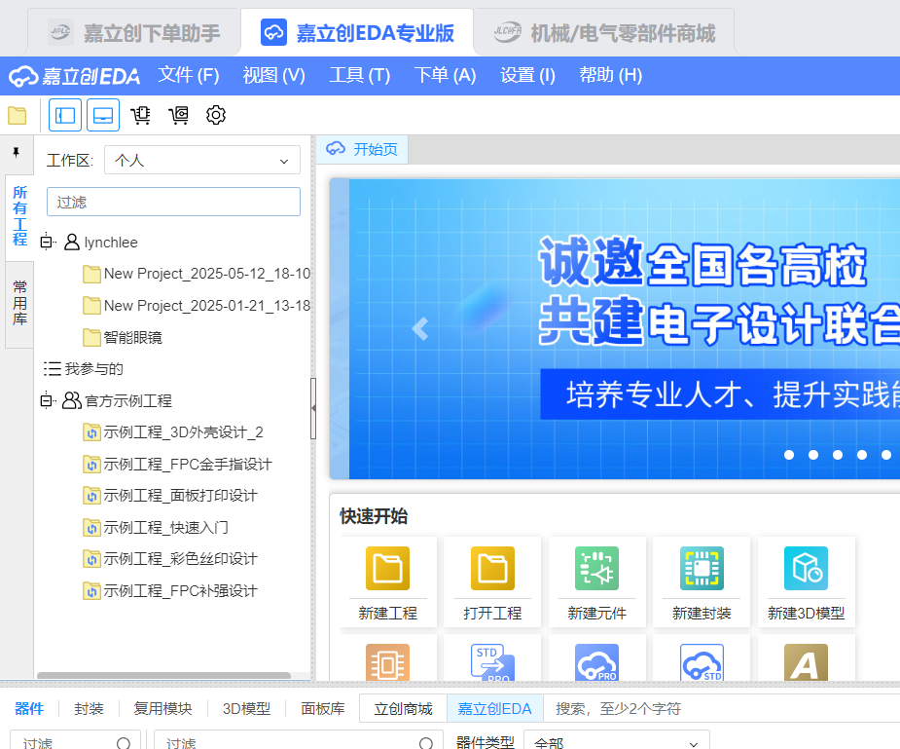The height and width of the screenshot is (749, 900).
Task: Open the 帮助 (H) menu
Action: (610, 75)
